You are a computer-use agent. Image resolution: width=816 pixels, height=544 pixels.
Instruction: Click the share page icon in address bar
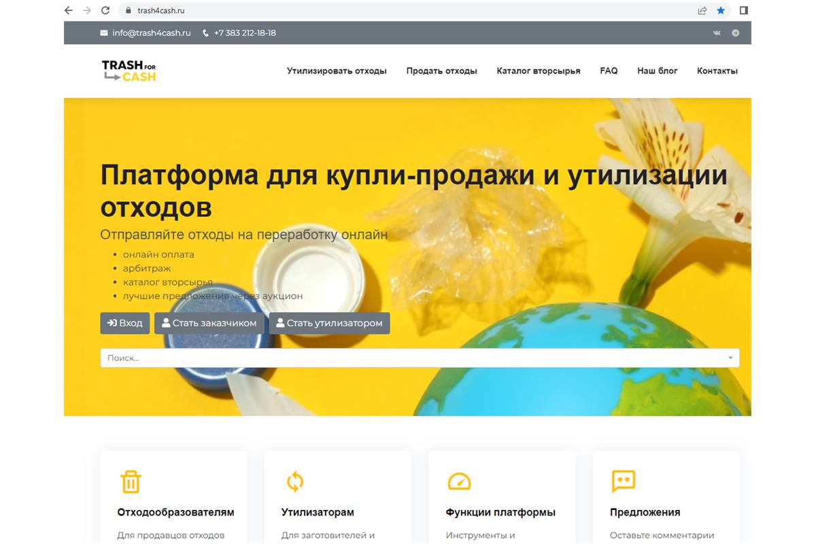[x=702, y=10]
